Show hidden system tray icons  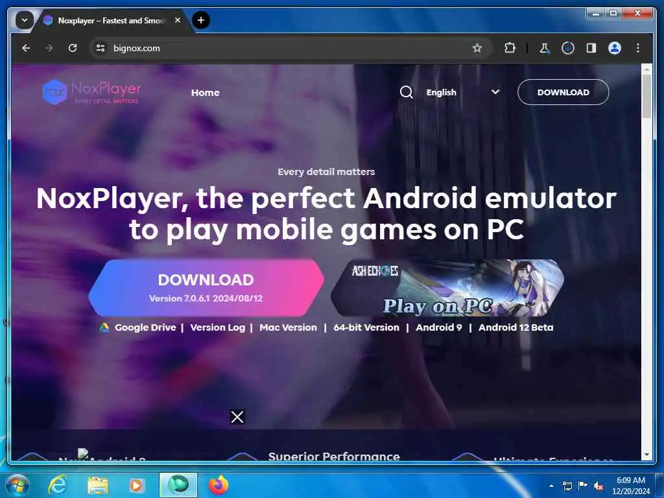(x=551, y=486)
